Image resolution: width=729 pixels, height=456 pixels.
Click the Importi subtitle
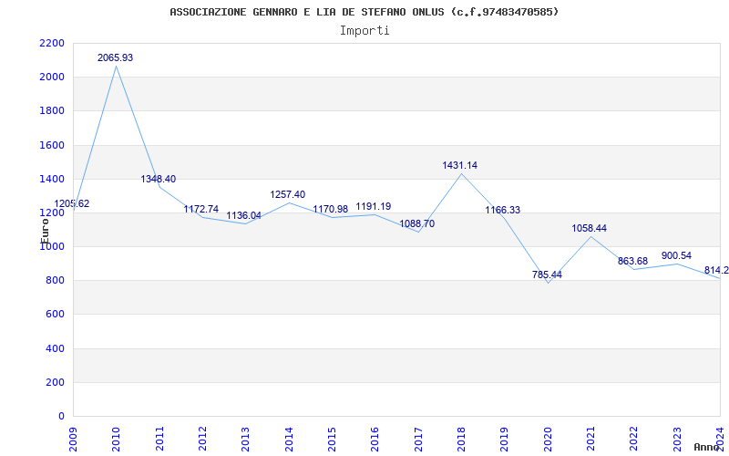[364, 31]
